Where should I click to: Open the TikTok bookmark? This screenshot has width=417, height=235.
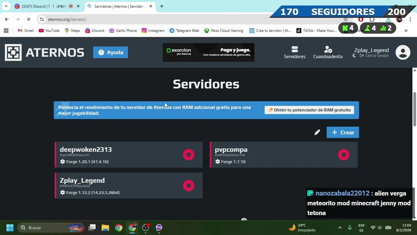tap(317, 30)
